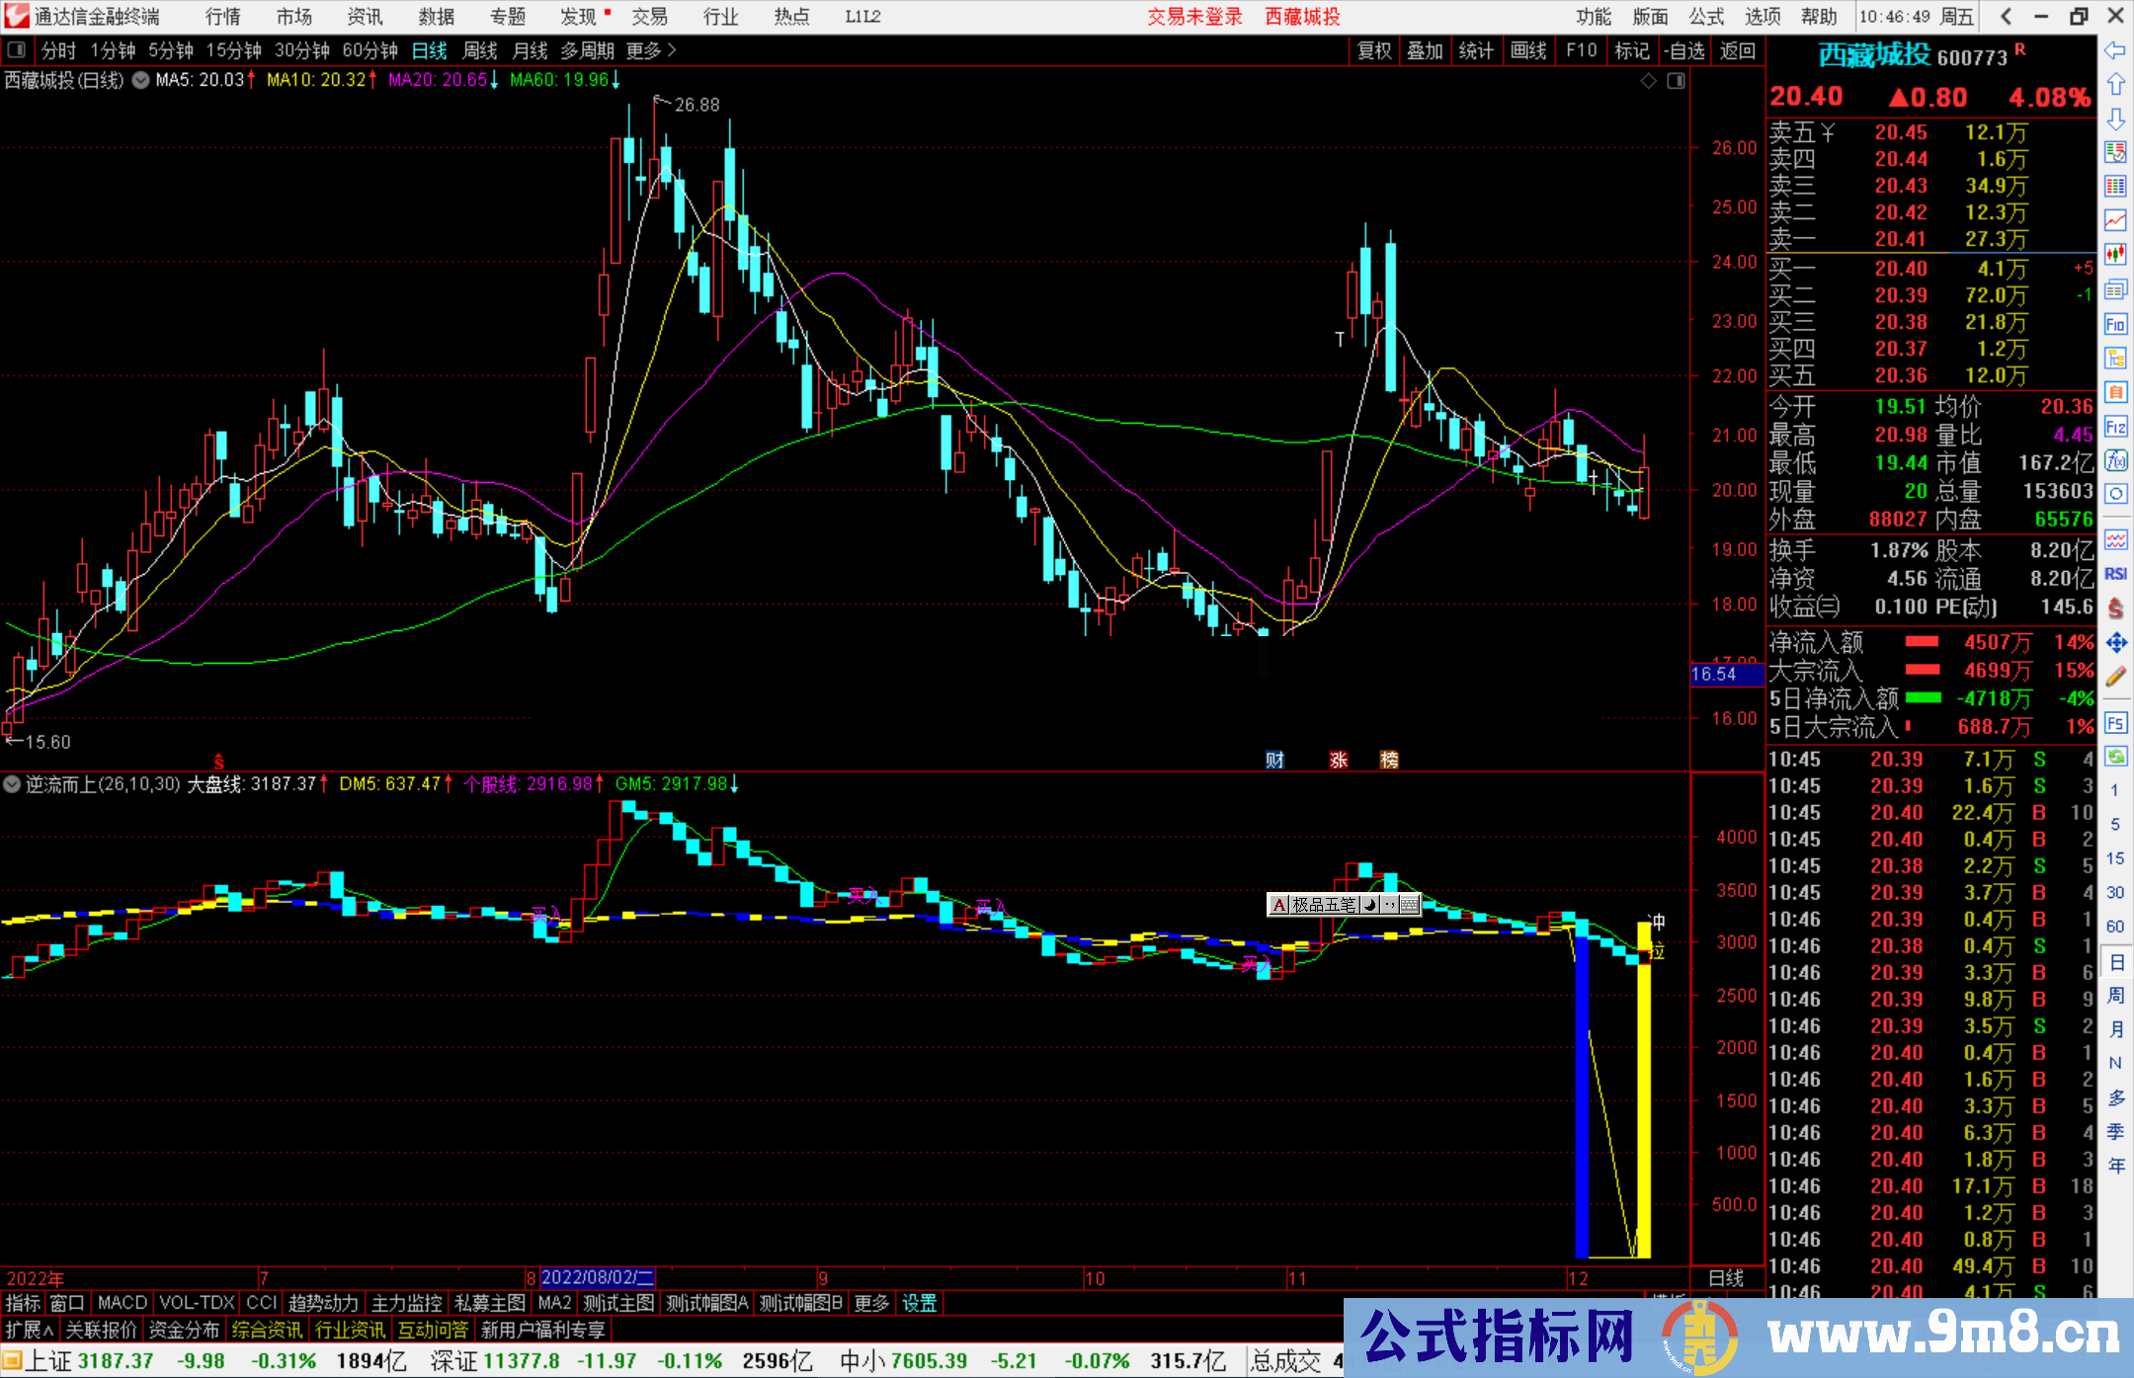Open the candlestick chart icon in sidebar
The width and height of the screenshot is (2134, 1378).
(2115, 254)
